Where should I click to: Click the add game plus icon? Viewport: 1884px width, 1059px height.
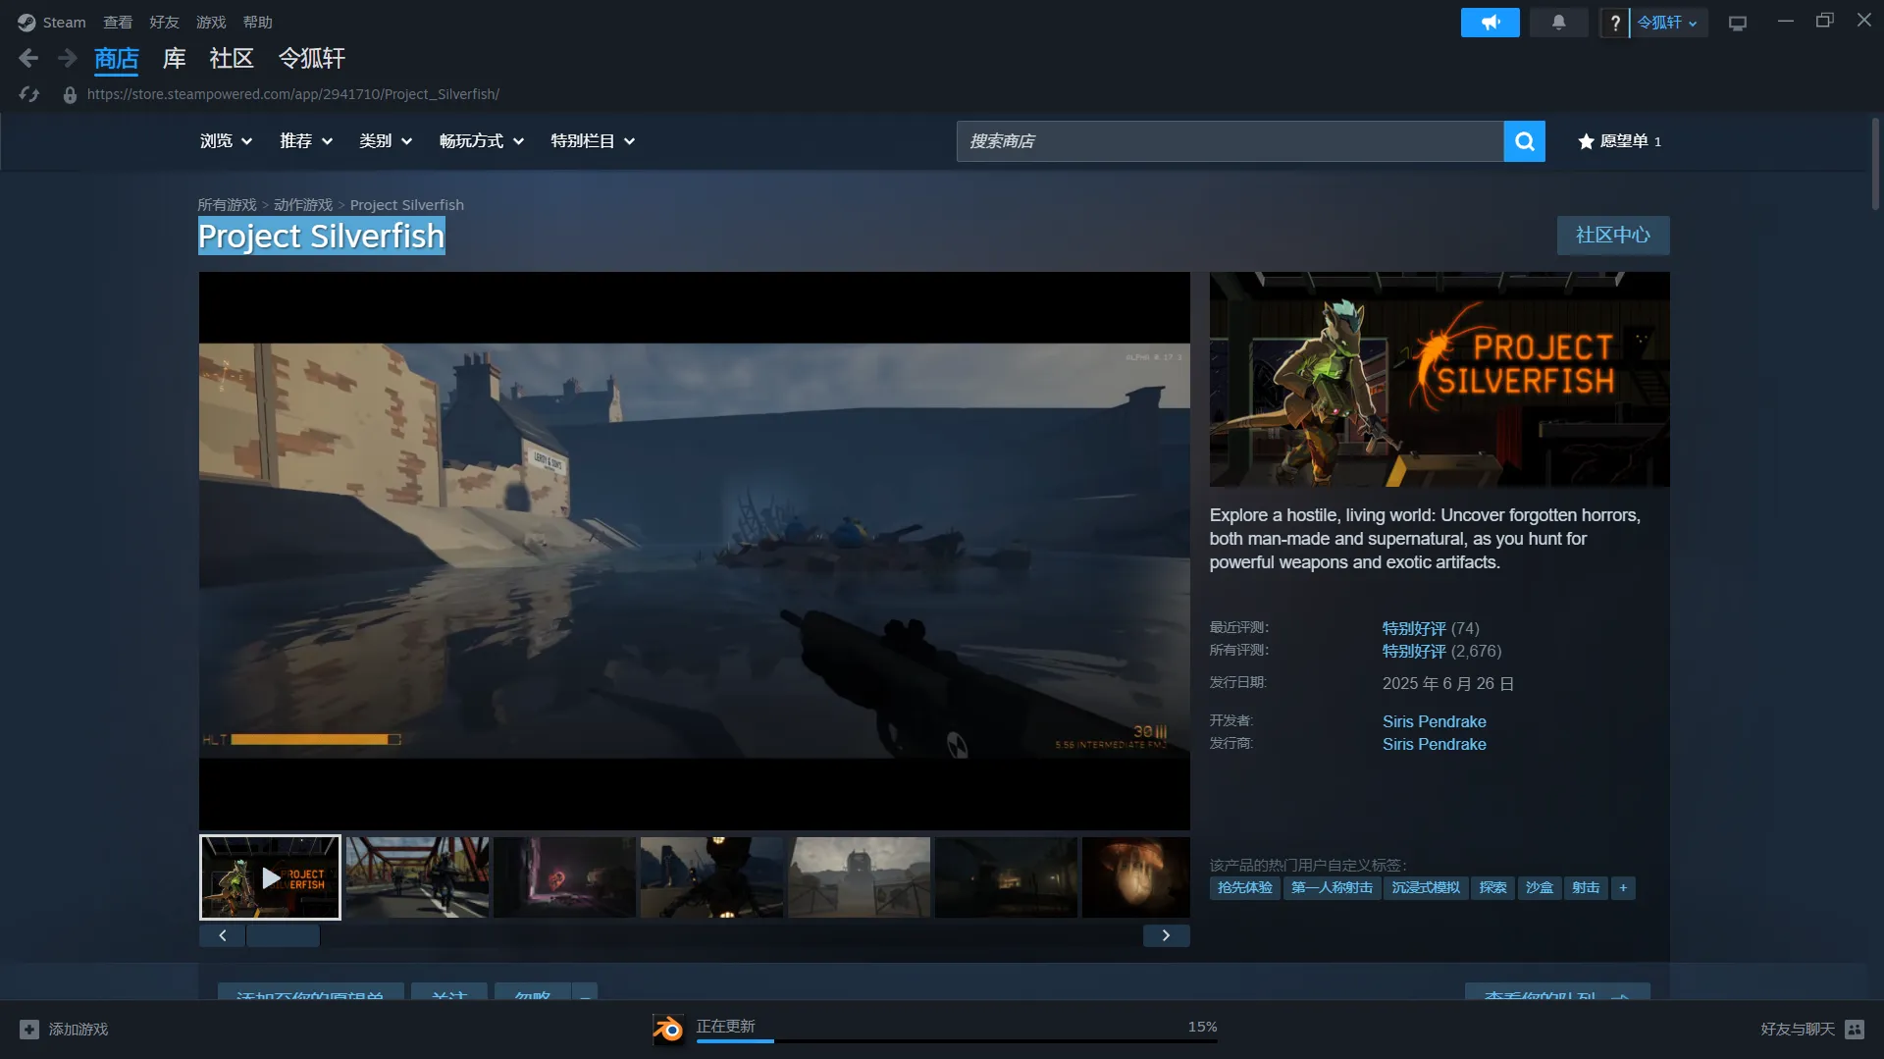pos(29,1029)
